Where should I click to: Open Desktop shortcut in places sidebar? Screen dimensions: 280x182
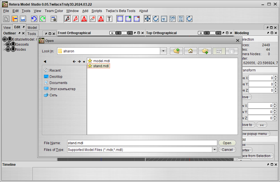tap(53, 76)
